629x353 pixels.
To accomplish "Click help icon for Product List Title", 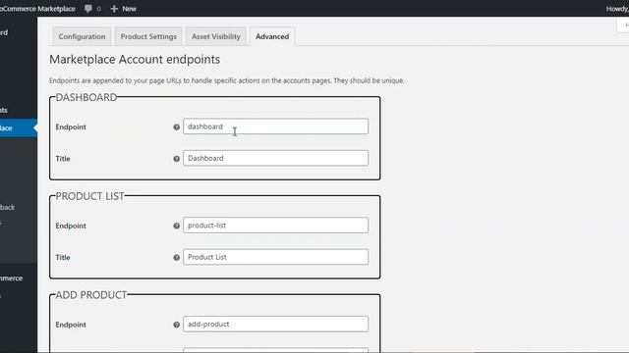I will pos(177,258).
